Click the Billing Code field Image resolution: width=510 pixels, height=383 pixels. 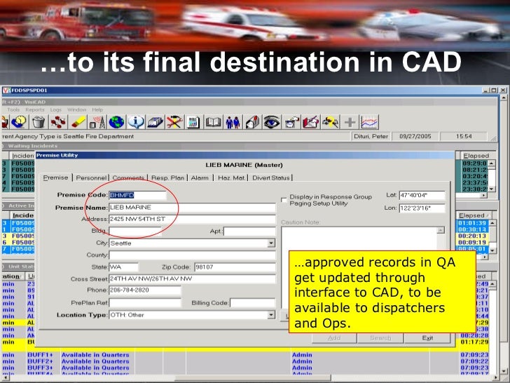pos(253,303)
